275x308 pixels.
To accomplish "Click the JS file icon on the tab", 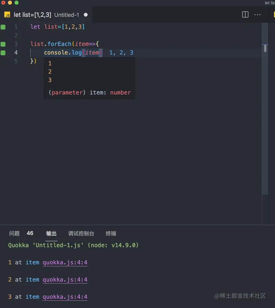I will pyautogui.click(x=7, y=15).
